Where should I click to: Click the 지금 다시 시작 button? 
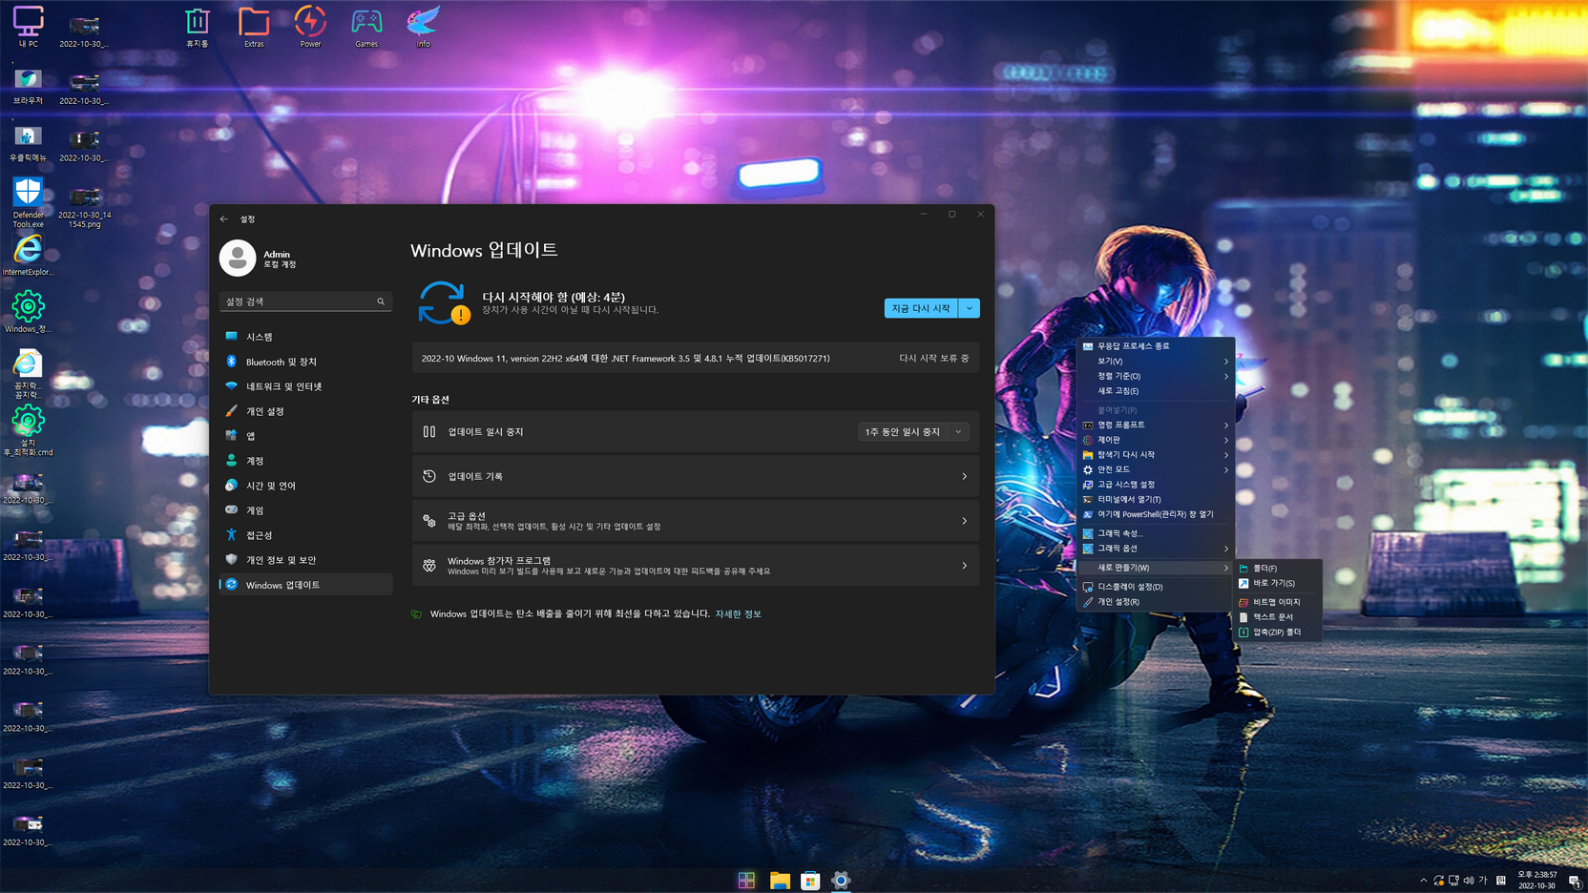coord(921,308)
